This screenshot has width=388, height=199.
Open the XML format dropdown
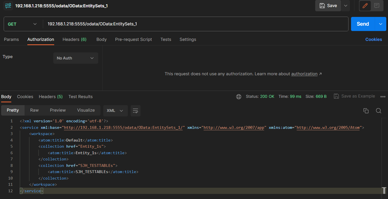coord(115,110)
